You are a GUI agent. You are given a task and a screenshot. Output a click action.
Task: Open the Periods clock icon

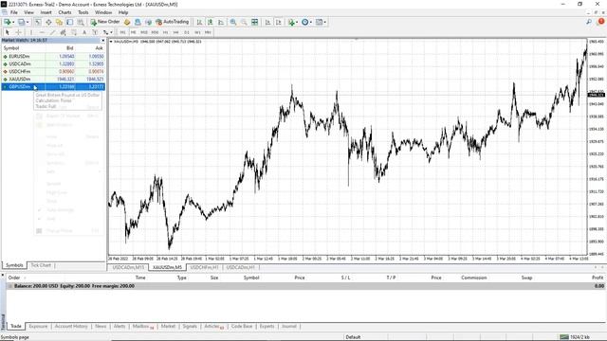[x=305, y=22]
